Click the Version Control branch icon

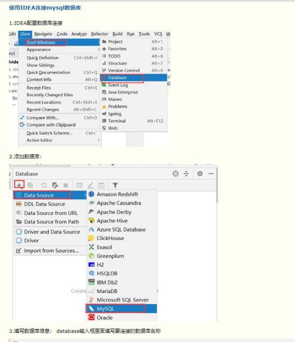tap(104, 70)
